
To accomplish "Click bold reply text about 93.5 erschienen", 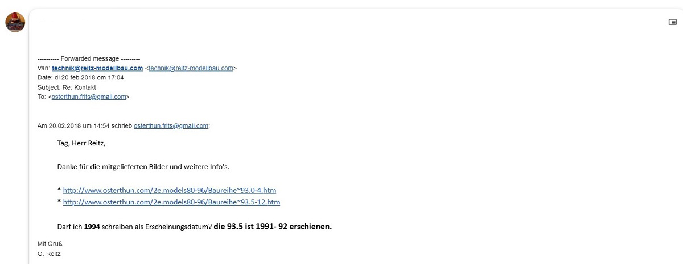I will click(273, 227).
